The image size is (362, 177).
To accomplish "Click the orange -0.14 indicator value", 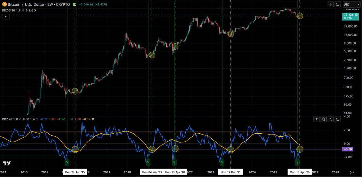I will click(x=87, y=119).
